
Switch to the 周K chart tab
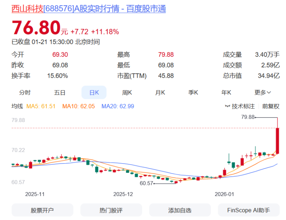(x=127, y=93)
